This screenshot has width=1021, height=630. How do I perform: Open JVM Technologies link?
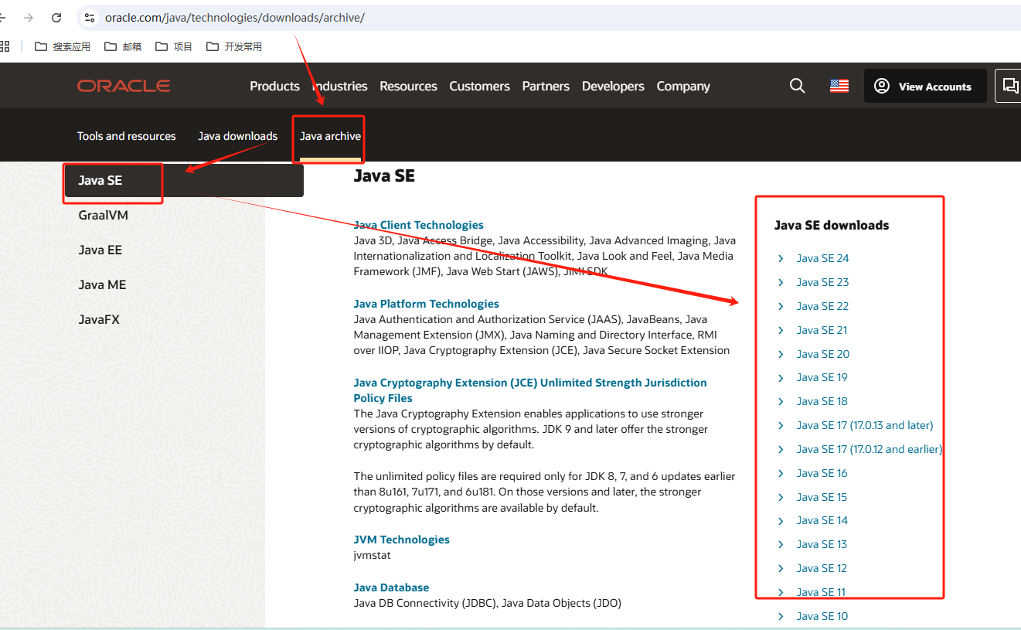click(401, 540)
